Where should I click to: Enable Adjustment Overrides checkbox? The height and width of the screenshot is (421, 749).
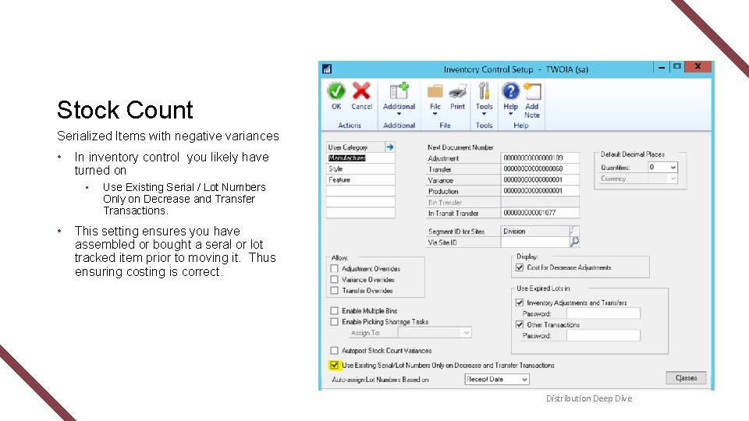click(335, 269)
